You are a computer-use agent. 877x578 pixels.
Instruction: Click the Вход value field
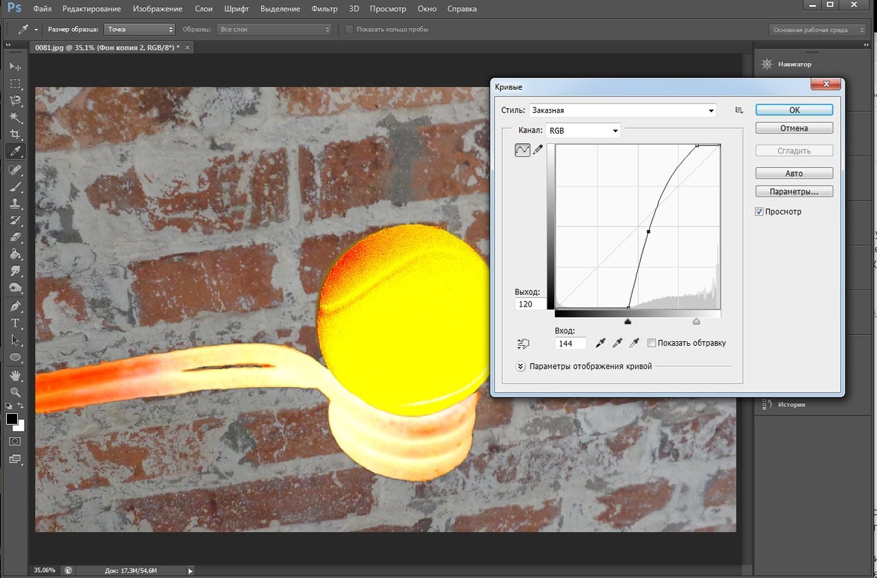570,343
